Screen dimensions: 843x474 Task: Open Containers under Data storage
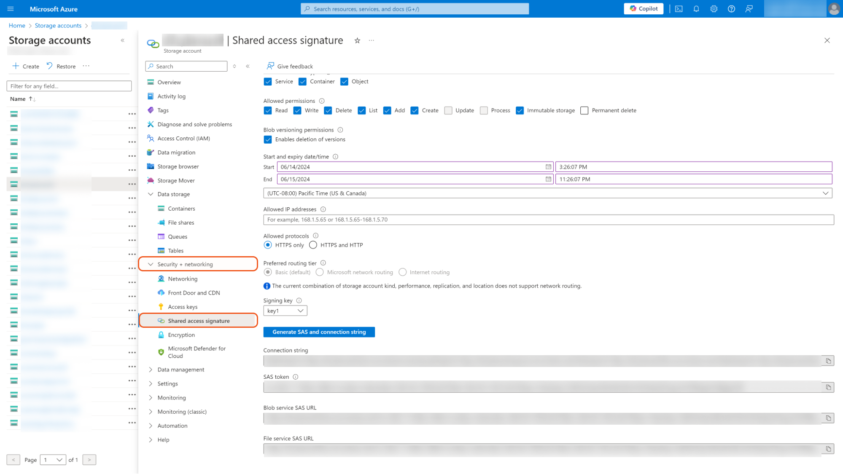coord(181,209)
